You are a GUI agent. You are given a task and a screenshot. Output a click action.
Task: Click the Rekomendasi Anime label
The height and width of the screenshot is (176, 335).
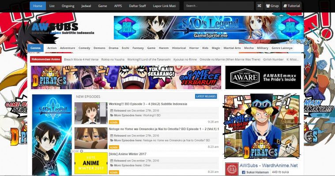click(x=46, y=60)
